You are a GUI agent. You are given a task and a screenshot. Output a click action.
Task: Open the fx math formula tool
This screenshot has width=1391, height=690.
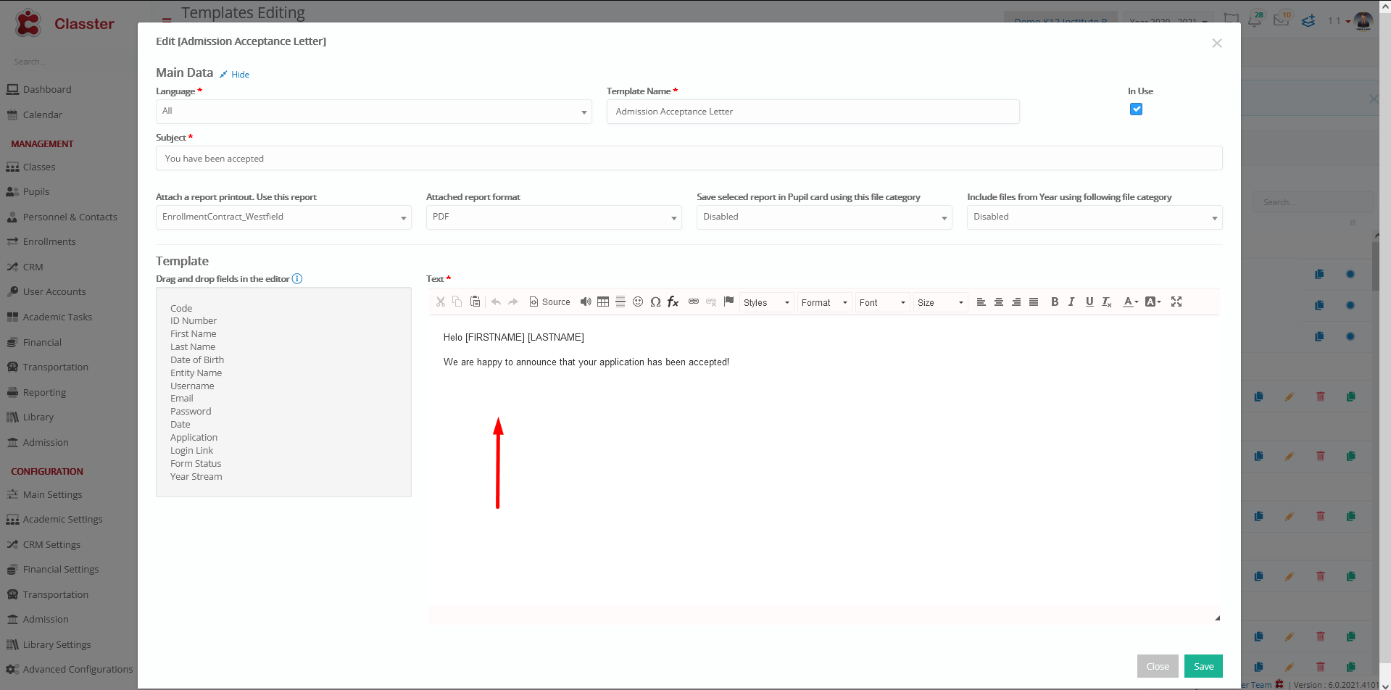[673, 302]
